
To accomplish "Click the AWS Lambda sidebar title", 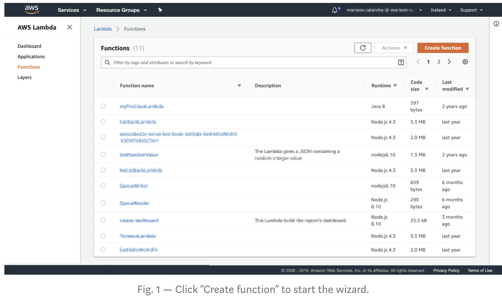I will click(37, 27).
